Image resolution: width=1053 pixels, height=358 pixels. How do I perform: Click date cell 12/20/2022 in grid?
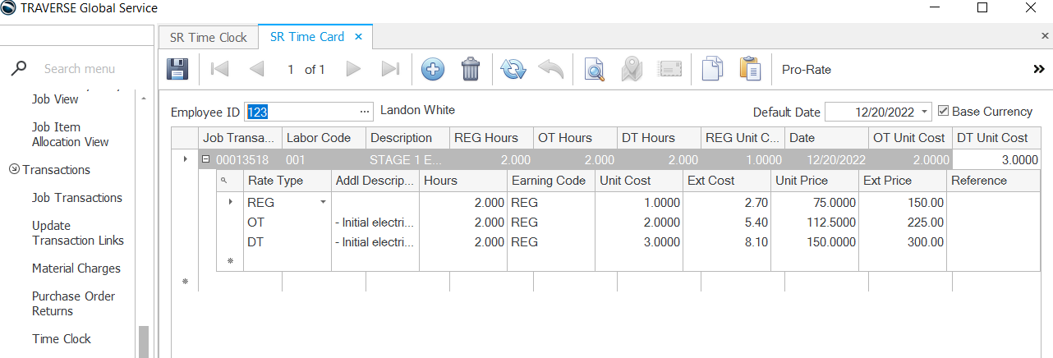pyautogui.click(x=826, y=159)
